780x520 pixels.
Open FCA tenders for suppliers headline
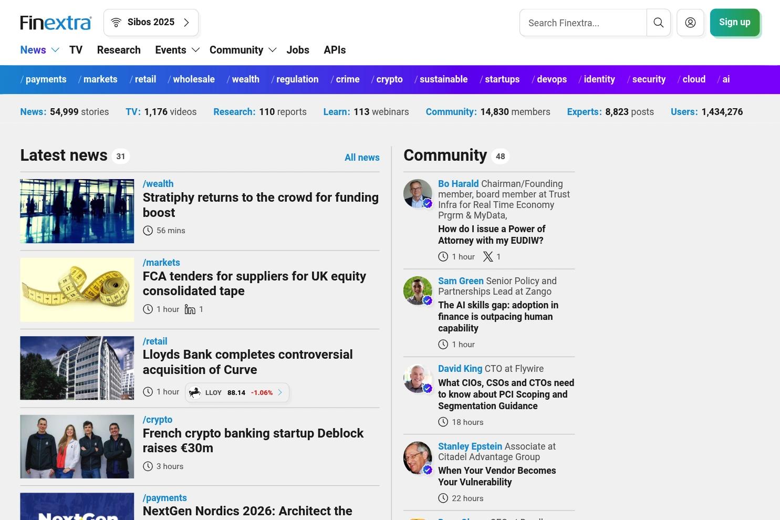point(254,284)
